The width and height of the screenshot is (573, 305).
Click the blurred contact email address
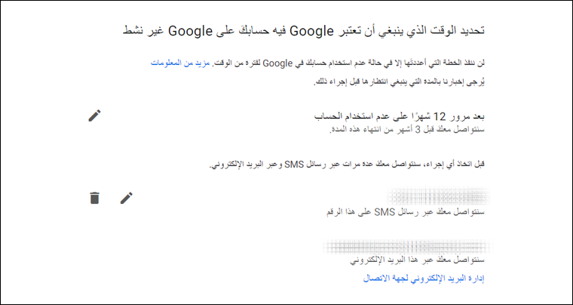point(402,245)
